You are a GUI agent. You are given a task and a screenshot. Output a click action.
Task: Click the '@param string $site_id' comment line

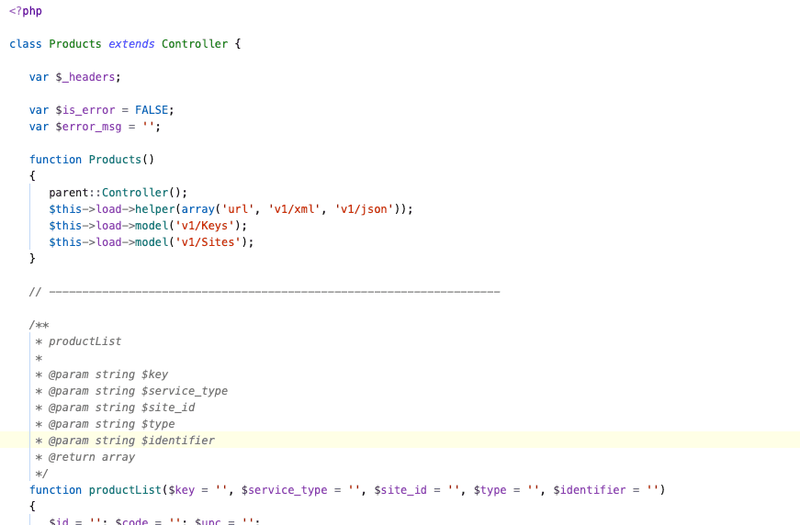115,408
